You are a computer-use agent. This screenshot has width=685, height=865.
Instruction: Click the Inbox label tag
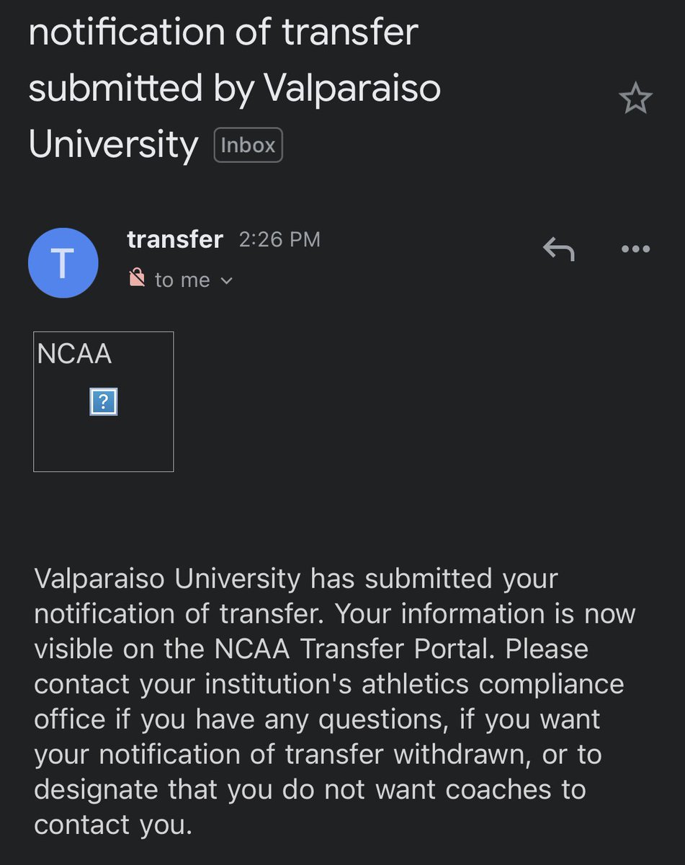point(249,146)
